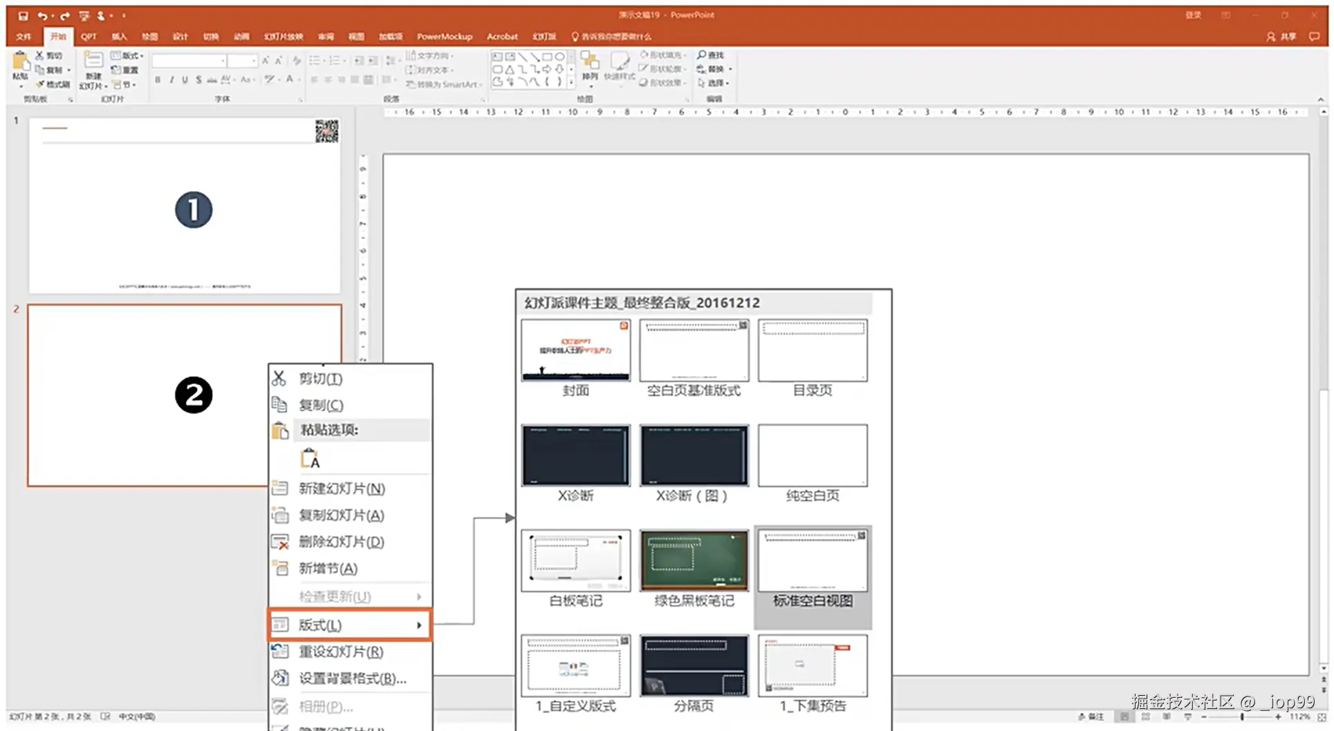Screen dimensions: 1334x731
Task: Click the fit slide to window icon
Action: click(1322, 717)
